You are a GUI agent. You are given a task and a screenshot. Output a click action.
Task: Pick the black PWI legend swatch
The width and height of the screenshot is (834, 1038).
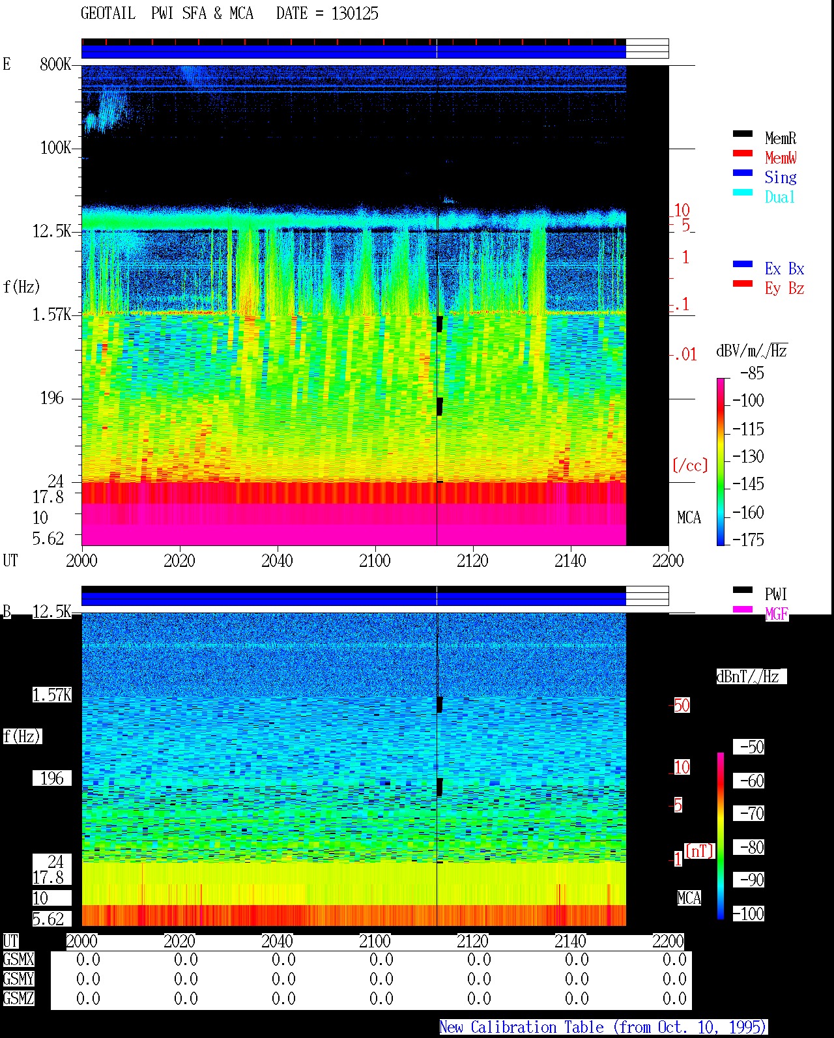tap(743, 590)
